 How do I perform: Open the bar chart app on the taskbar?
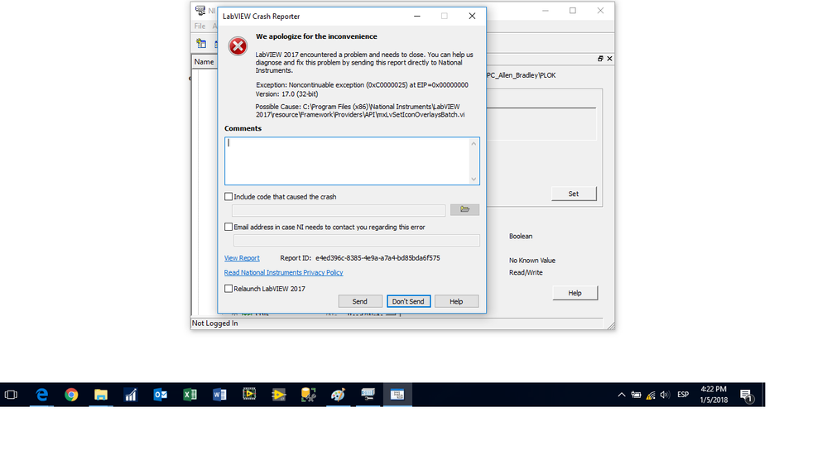tap(130, 395)
